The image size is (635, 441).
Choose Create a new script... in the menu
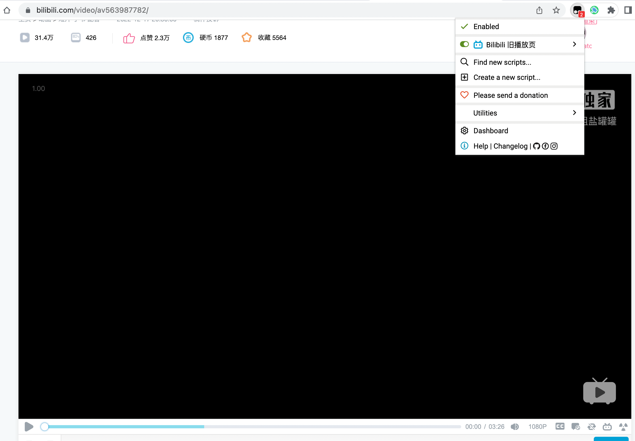[x=507, y=77]
